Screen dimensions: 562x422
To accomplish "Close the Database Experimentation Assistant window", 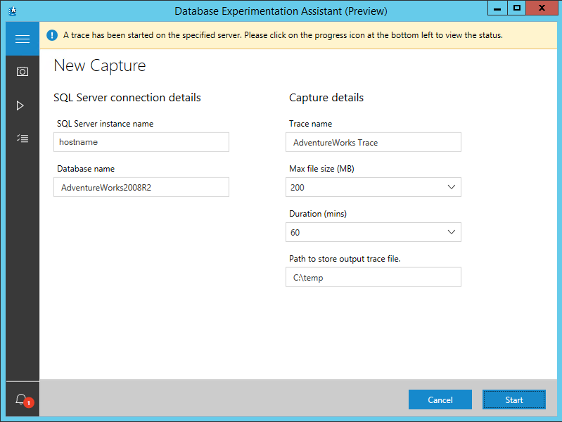I will [543, 8].
